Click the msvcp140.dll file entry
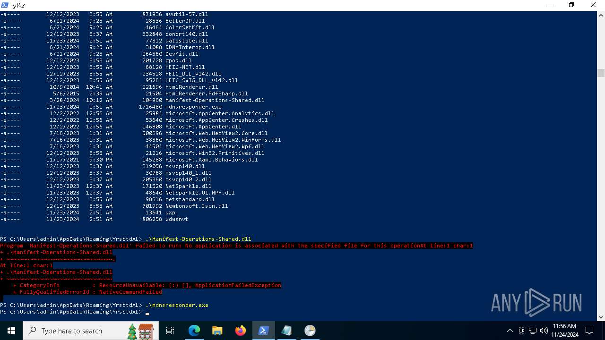Screen dimensions: 605x340 point(185,166)
